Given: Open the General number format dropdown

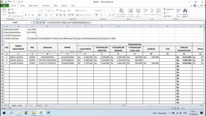Looking at the screenshot, I should pyautogui.click(x=114, y=11).
